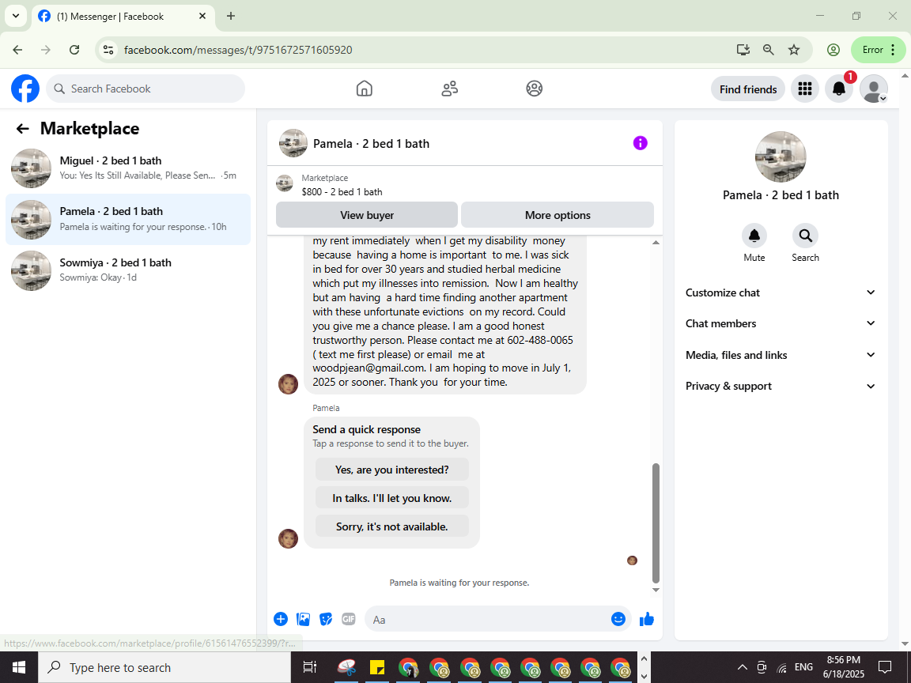Open the Friends icon in top navigation
Screen dimensions: 911x683
coord(450,89)
